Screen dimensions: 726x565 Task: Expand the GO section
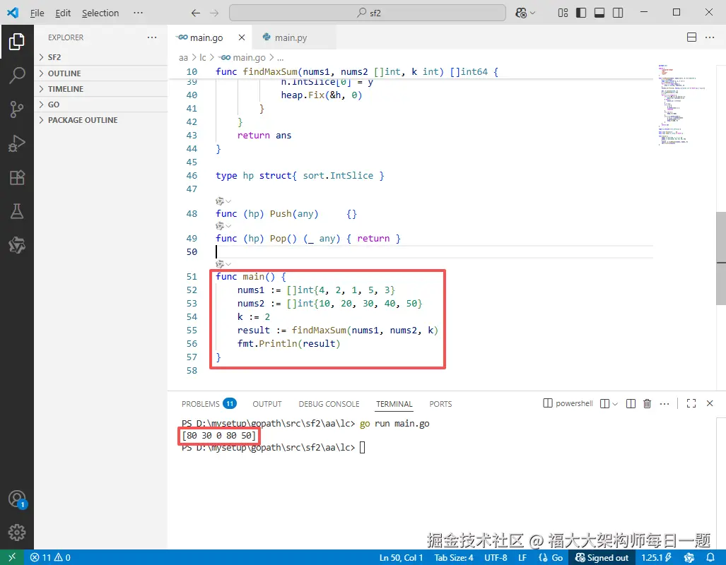(x=101, y=105)
